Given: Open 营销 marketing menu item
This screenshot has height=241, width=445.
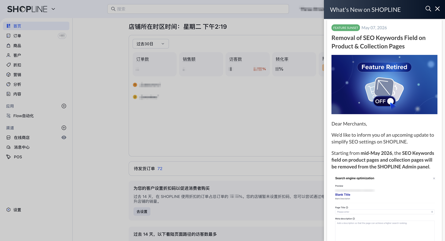Looking at the screenshot, I should tap(36, 74).
